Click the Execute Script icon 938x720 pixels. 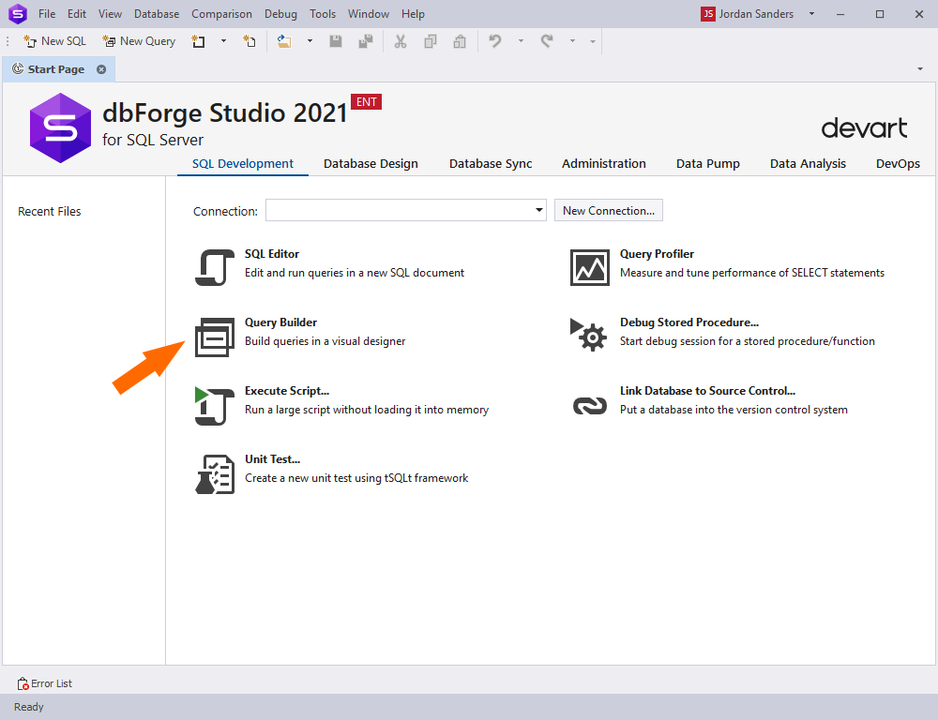(214, 406)
